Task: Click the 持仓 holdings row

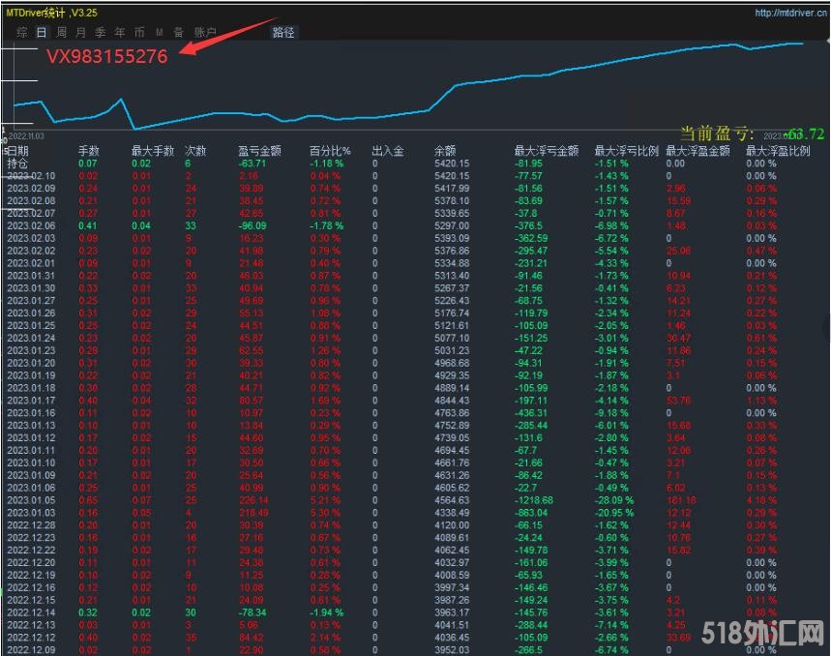Action: click(x=18, y=164)
